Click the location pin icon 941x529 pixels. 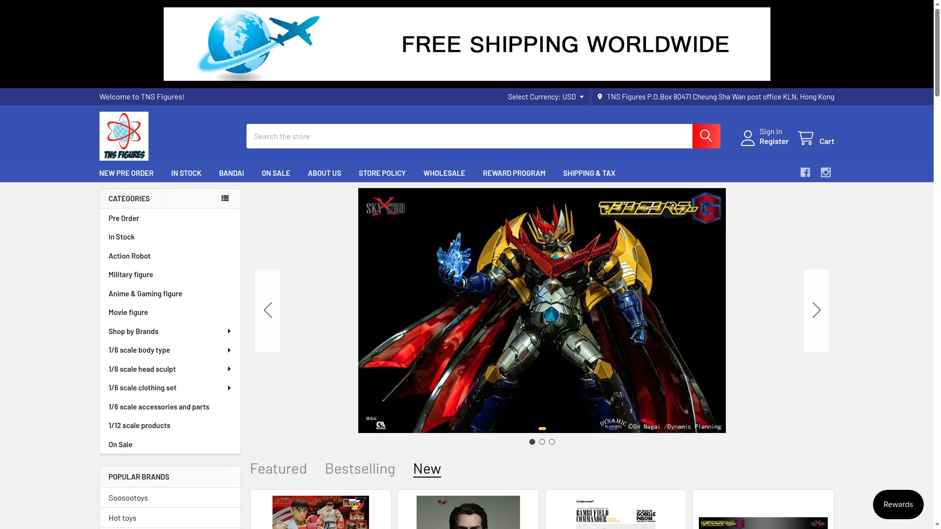599,96
